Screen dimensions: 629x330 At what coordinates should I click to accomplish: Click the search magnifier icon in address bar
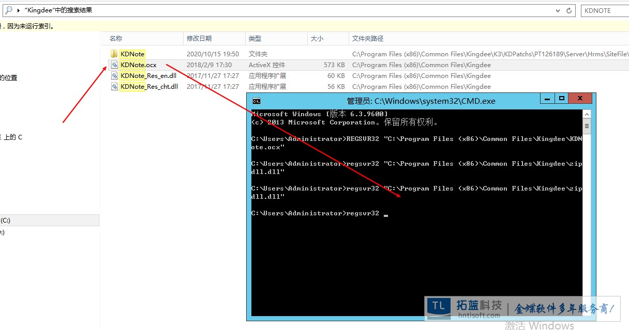coord(8,10)
